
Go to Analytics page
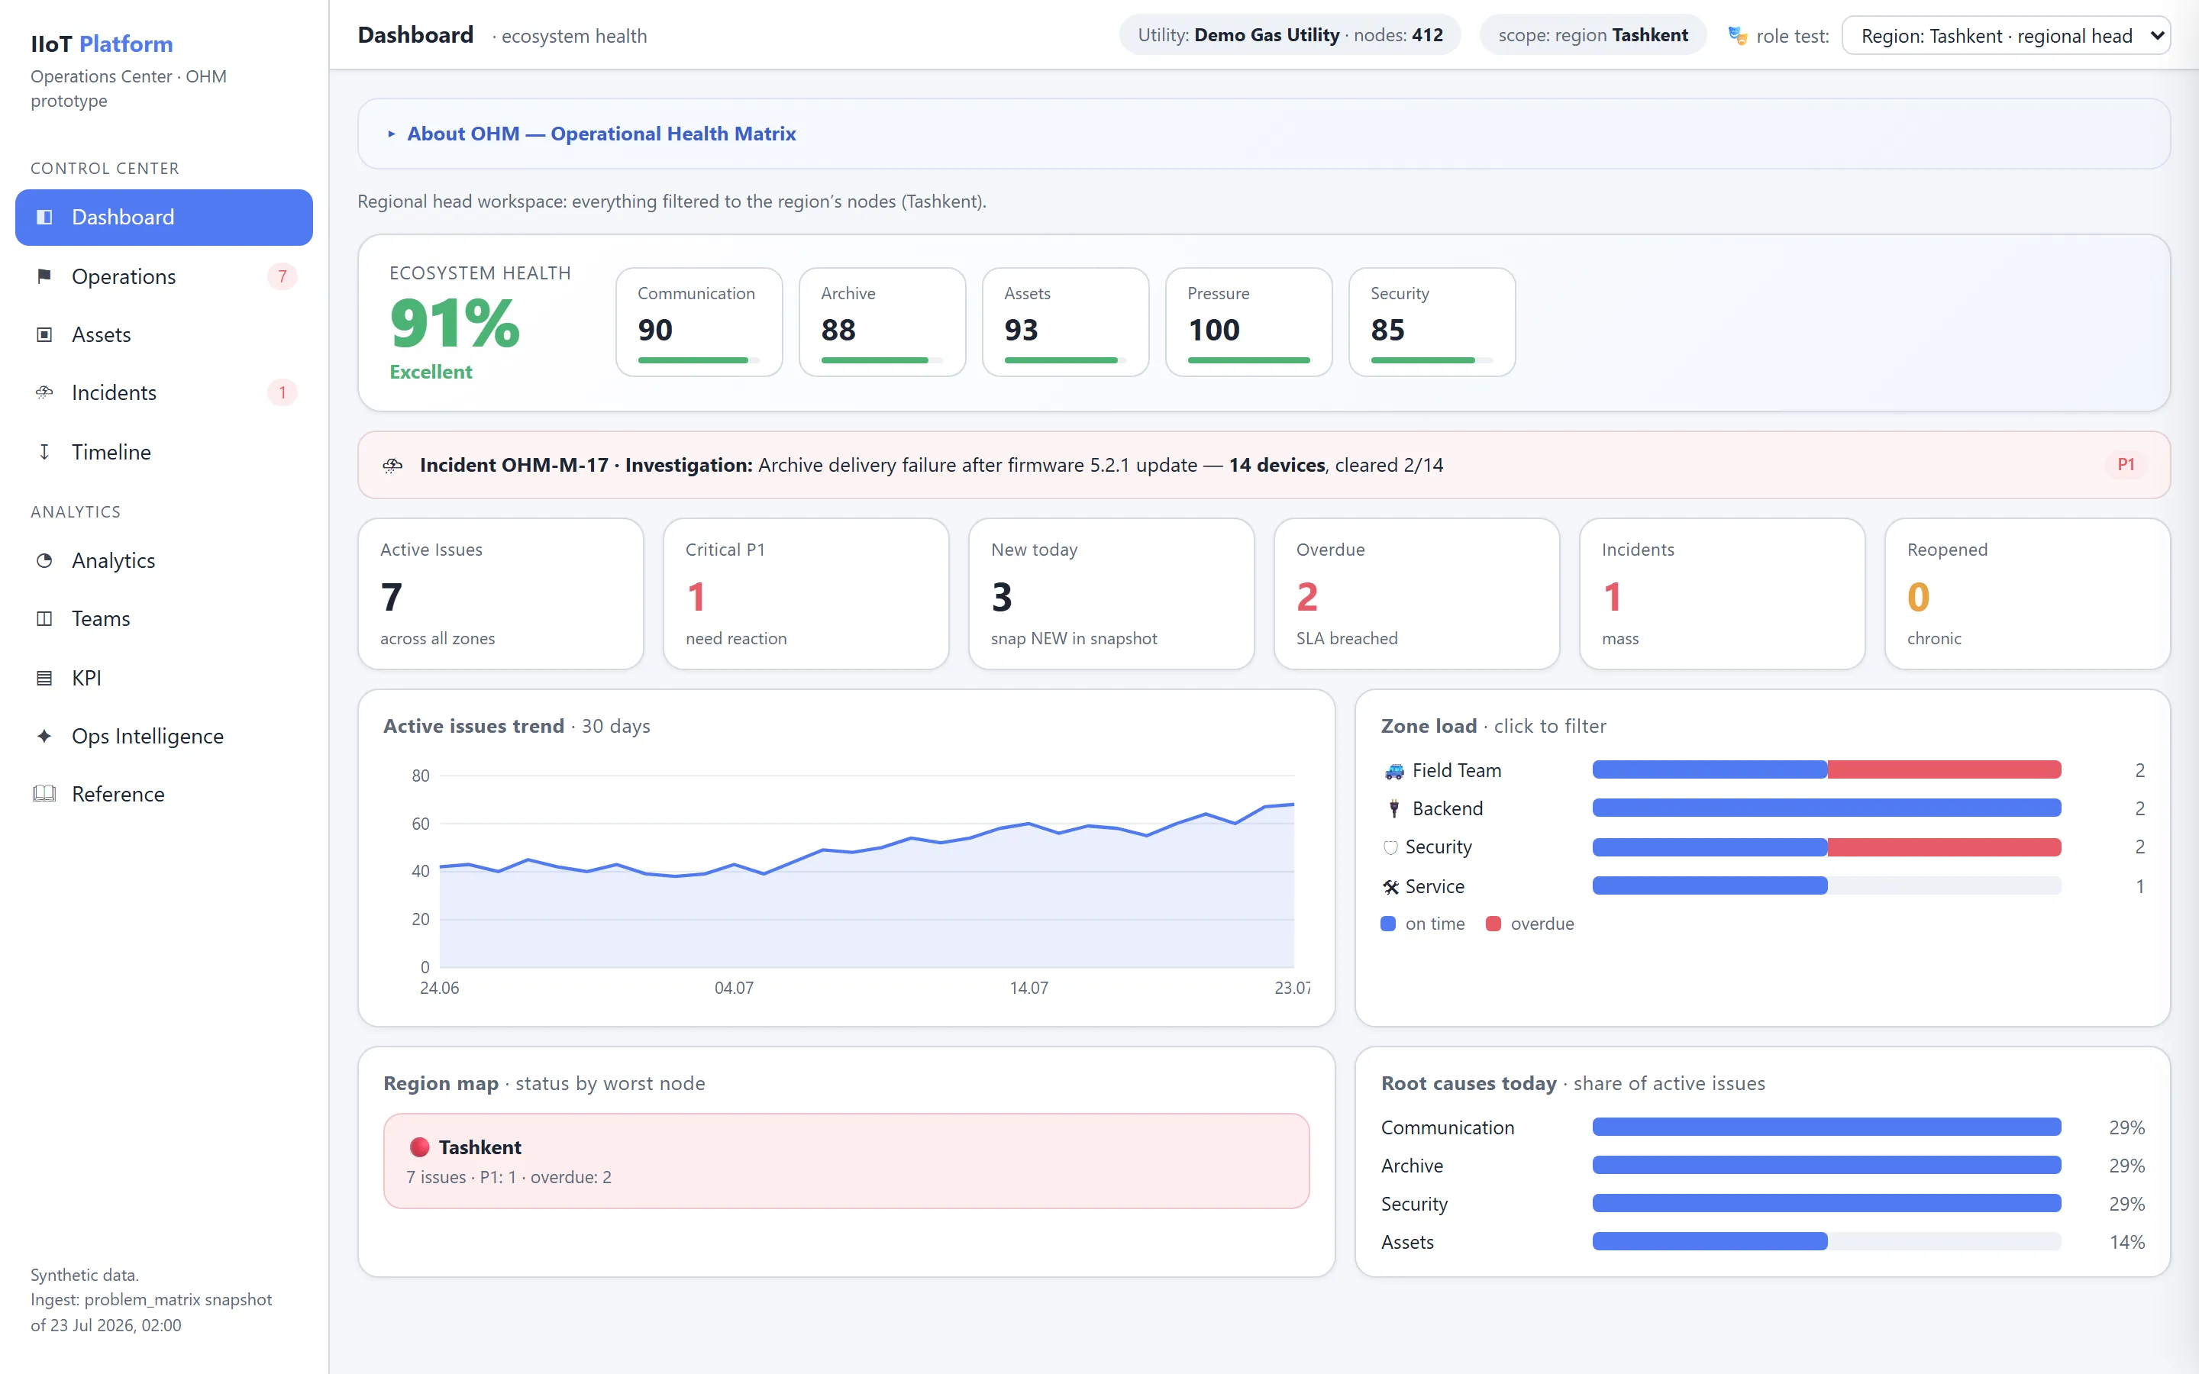click(163, 561)
